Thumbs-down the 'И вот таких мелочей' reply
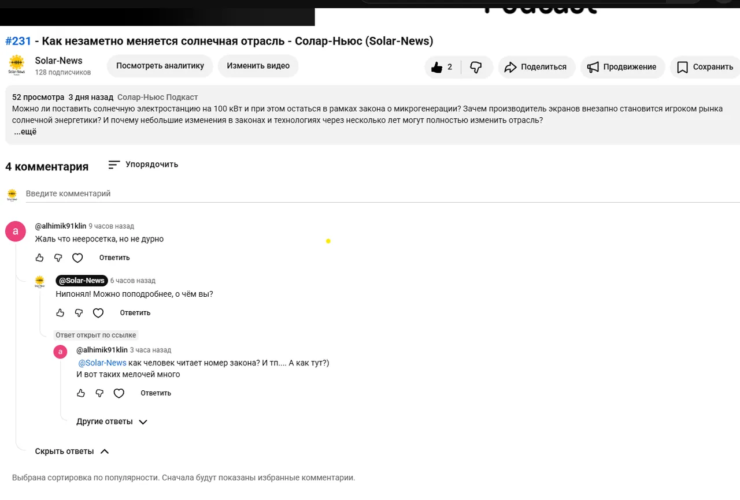 click(99, 393)
